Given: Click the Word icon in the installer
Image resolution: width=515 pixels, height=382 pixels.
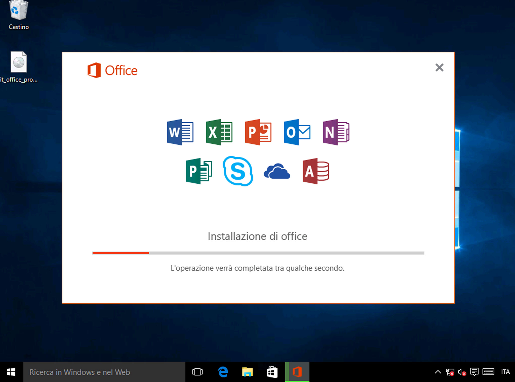Looking at the screenshot, I should 180,132.
